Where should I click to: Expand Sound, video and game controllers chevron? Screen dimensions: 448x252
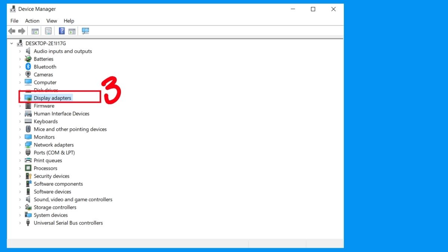click(x=20, y=199)
